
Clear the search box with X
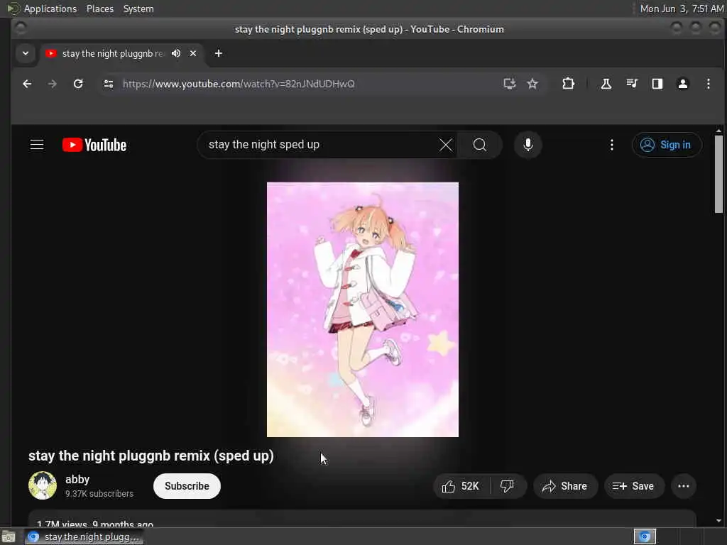446,145
